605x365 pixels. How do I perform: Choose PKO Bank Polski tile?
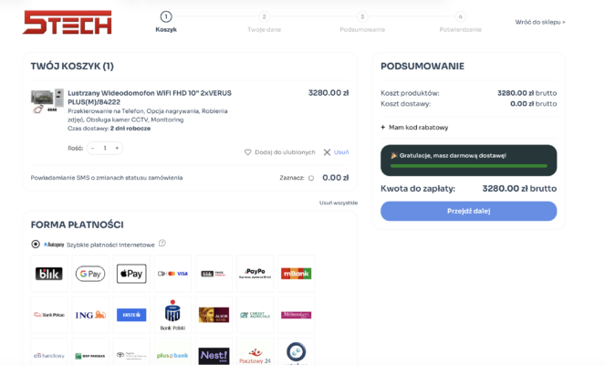click(172, 315)
